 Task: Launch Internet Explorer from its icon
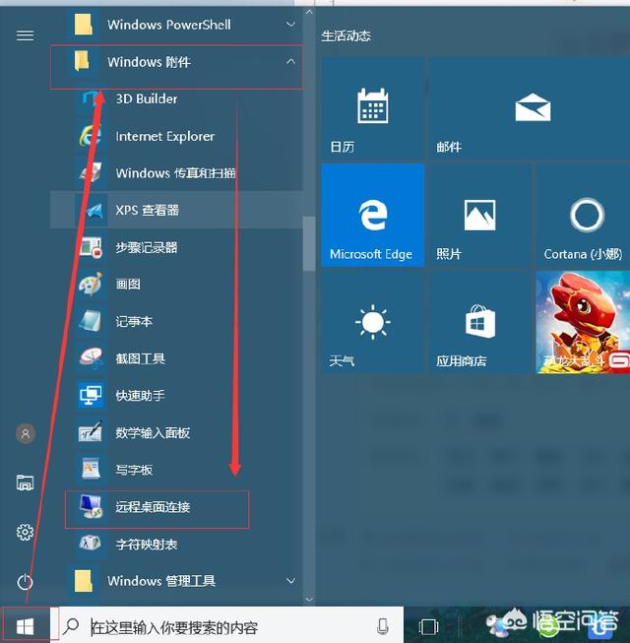click(x=91, y=136)
